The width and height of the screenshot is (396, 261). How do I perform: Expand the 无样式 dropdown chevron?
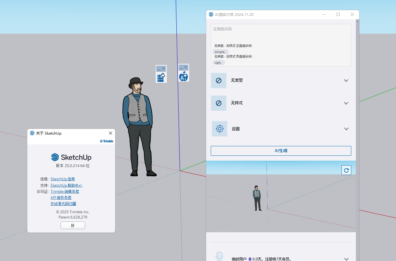coord(346,103)
